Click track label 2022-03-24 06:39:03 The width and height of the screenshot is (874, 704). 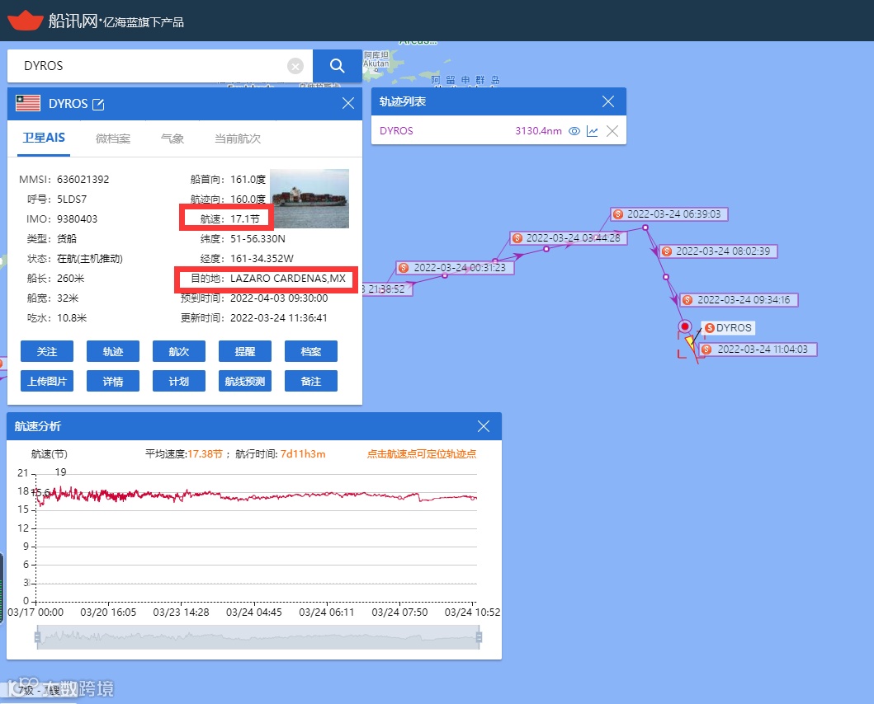668,214
